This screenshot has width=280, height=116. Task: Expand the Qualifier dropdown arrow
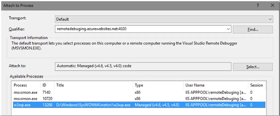pos(228,29)
